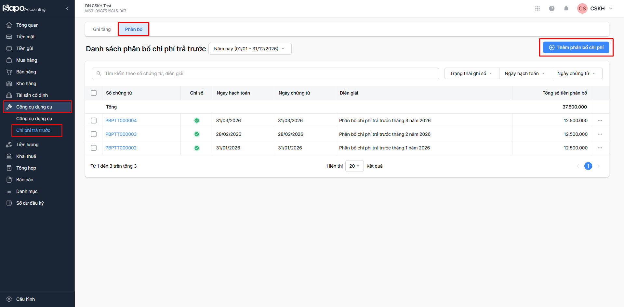Click the Cấu hình gear icon
The height and width of the screenshot is (307, 624).
[x=9, y=299]
